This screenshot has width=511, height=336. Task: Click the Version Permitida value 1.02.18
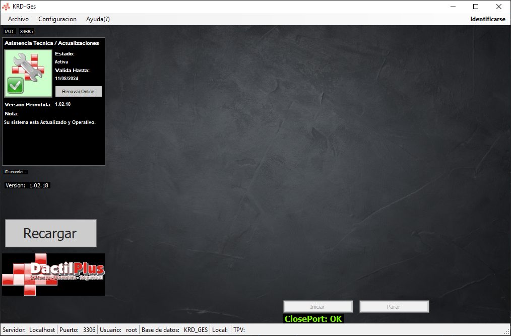pos(62,104)
